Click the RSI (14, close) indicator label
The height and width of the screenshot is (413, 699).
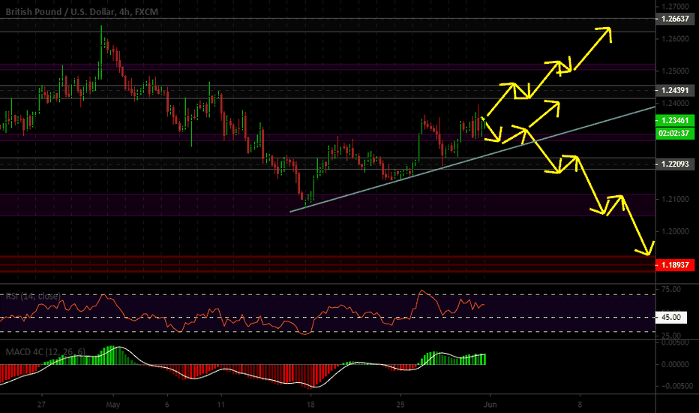pos(33,296)
